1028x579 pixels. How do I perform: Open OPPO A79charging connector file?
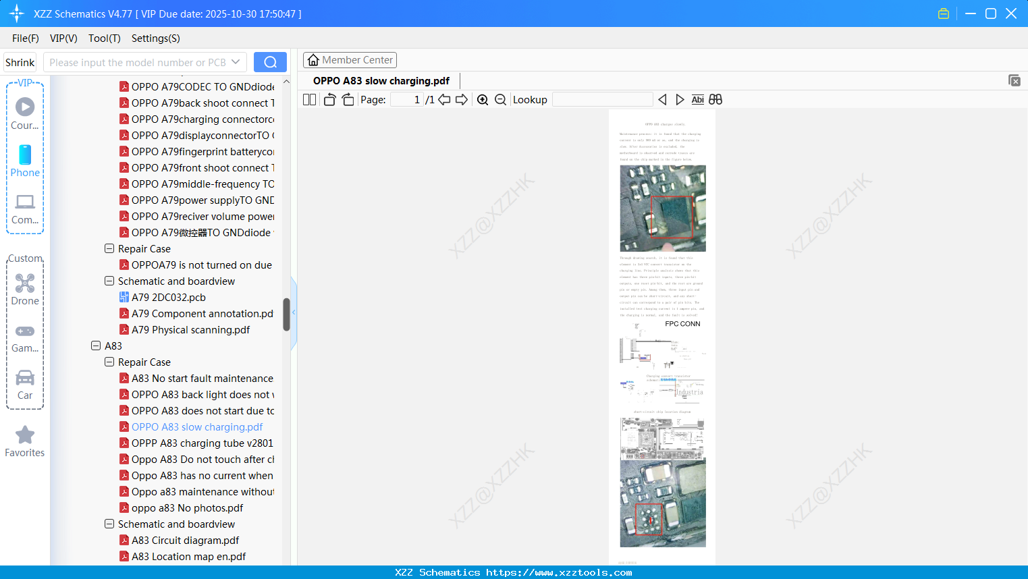pos(197,119)
